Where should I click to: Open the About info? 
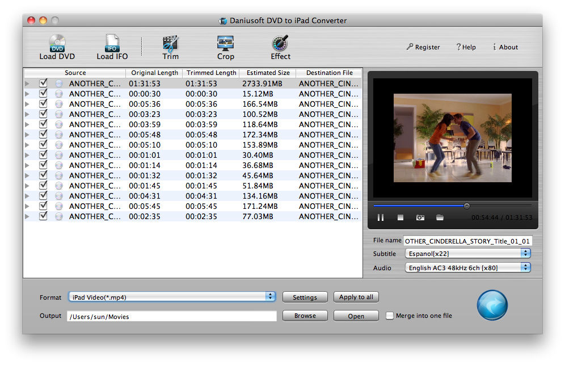click(505, 47)
